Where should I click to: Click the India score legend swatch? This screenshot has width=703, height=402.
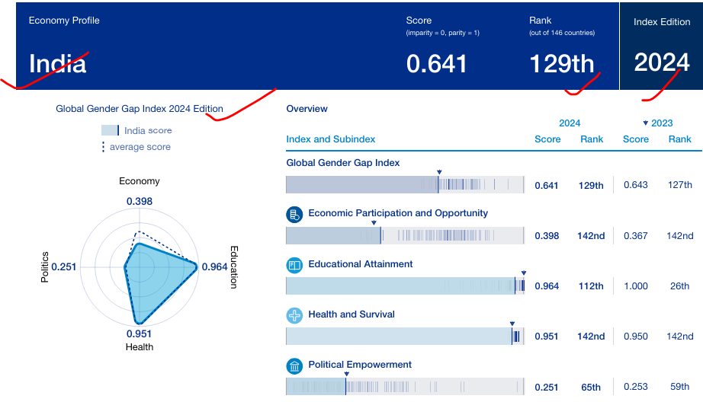pos(111,130)
